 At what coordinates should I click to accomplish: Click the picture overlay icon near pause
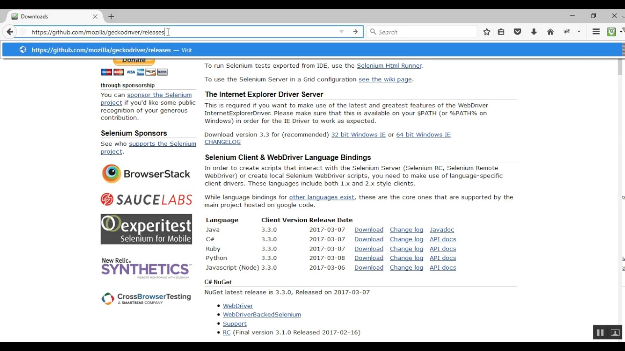615,332
